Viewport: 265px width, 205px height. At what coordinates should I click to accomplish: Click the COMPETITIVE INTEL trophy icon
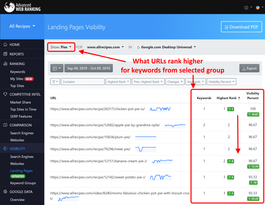[x=5, y=94]
